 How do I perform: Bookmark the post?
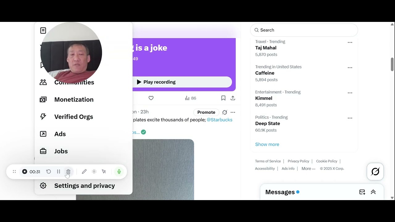coord(223,98)
